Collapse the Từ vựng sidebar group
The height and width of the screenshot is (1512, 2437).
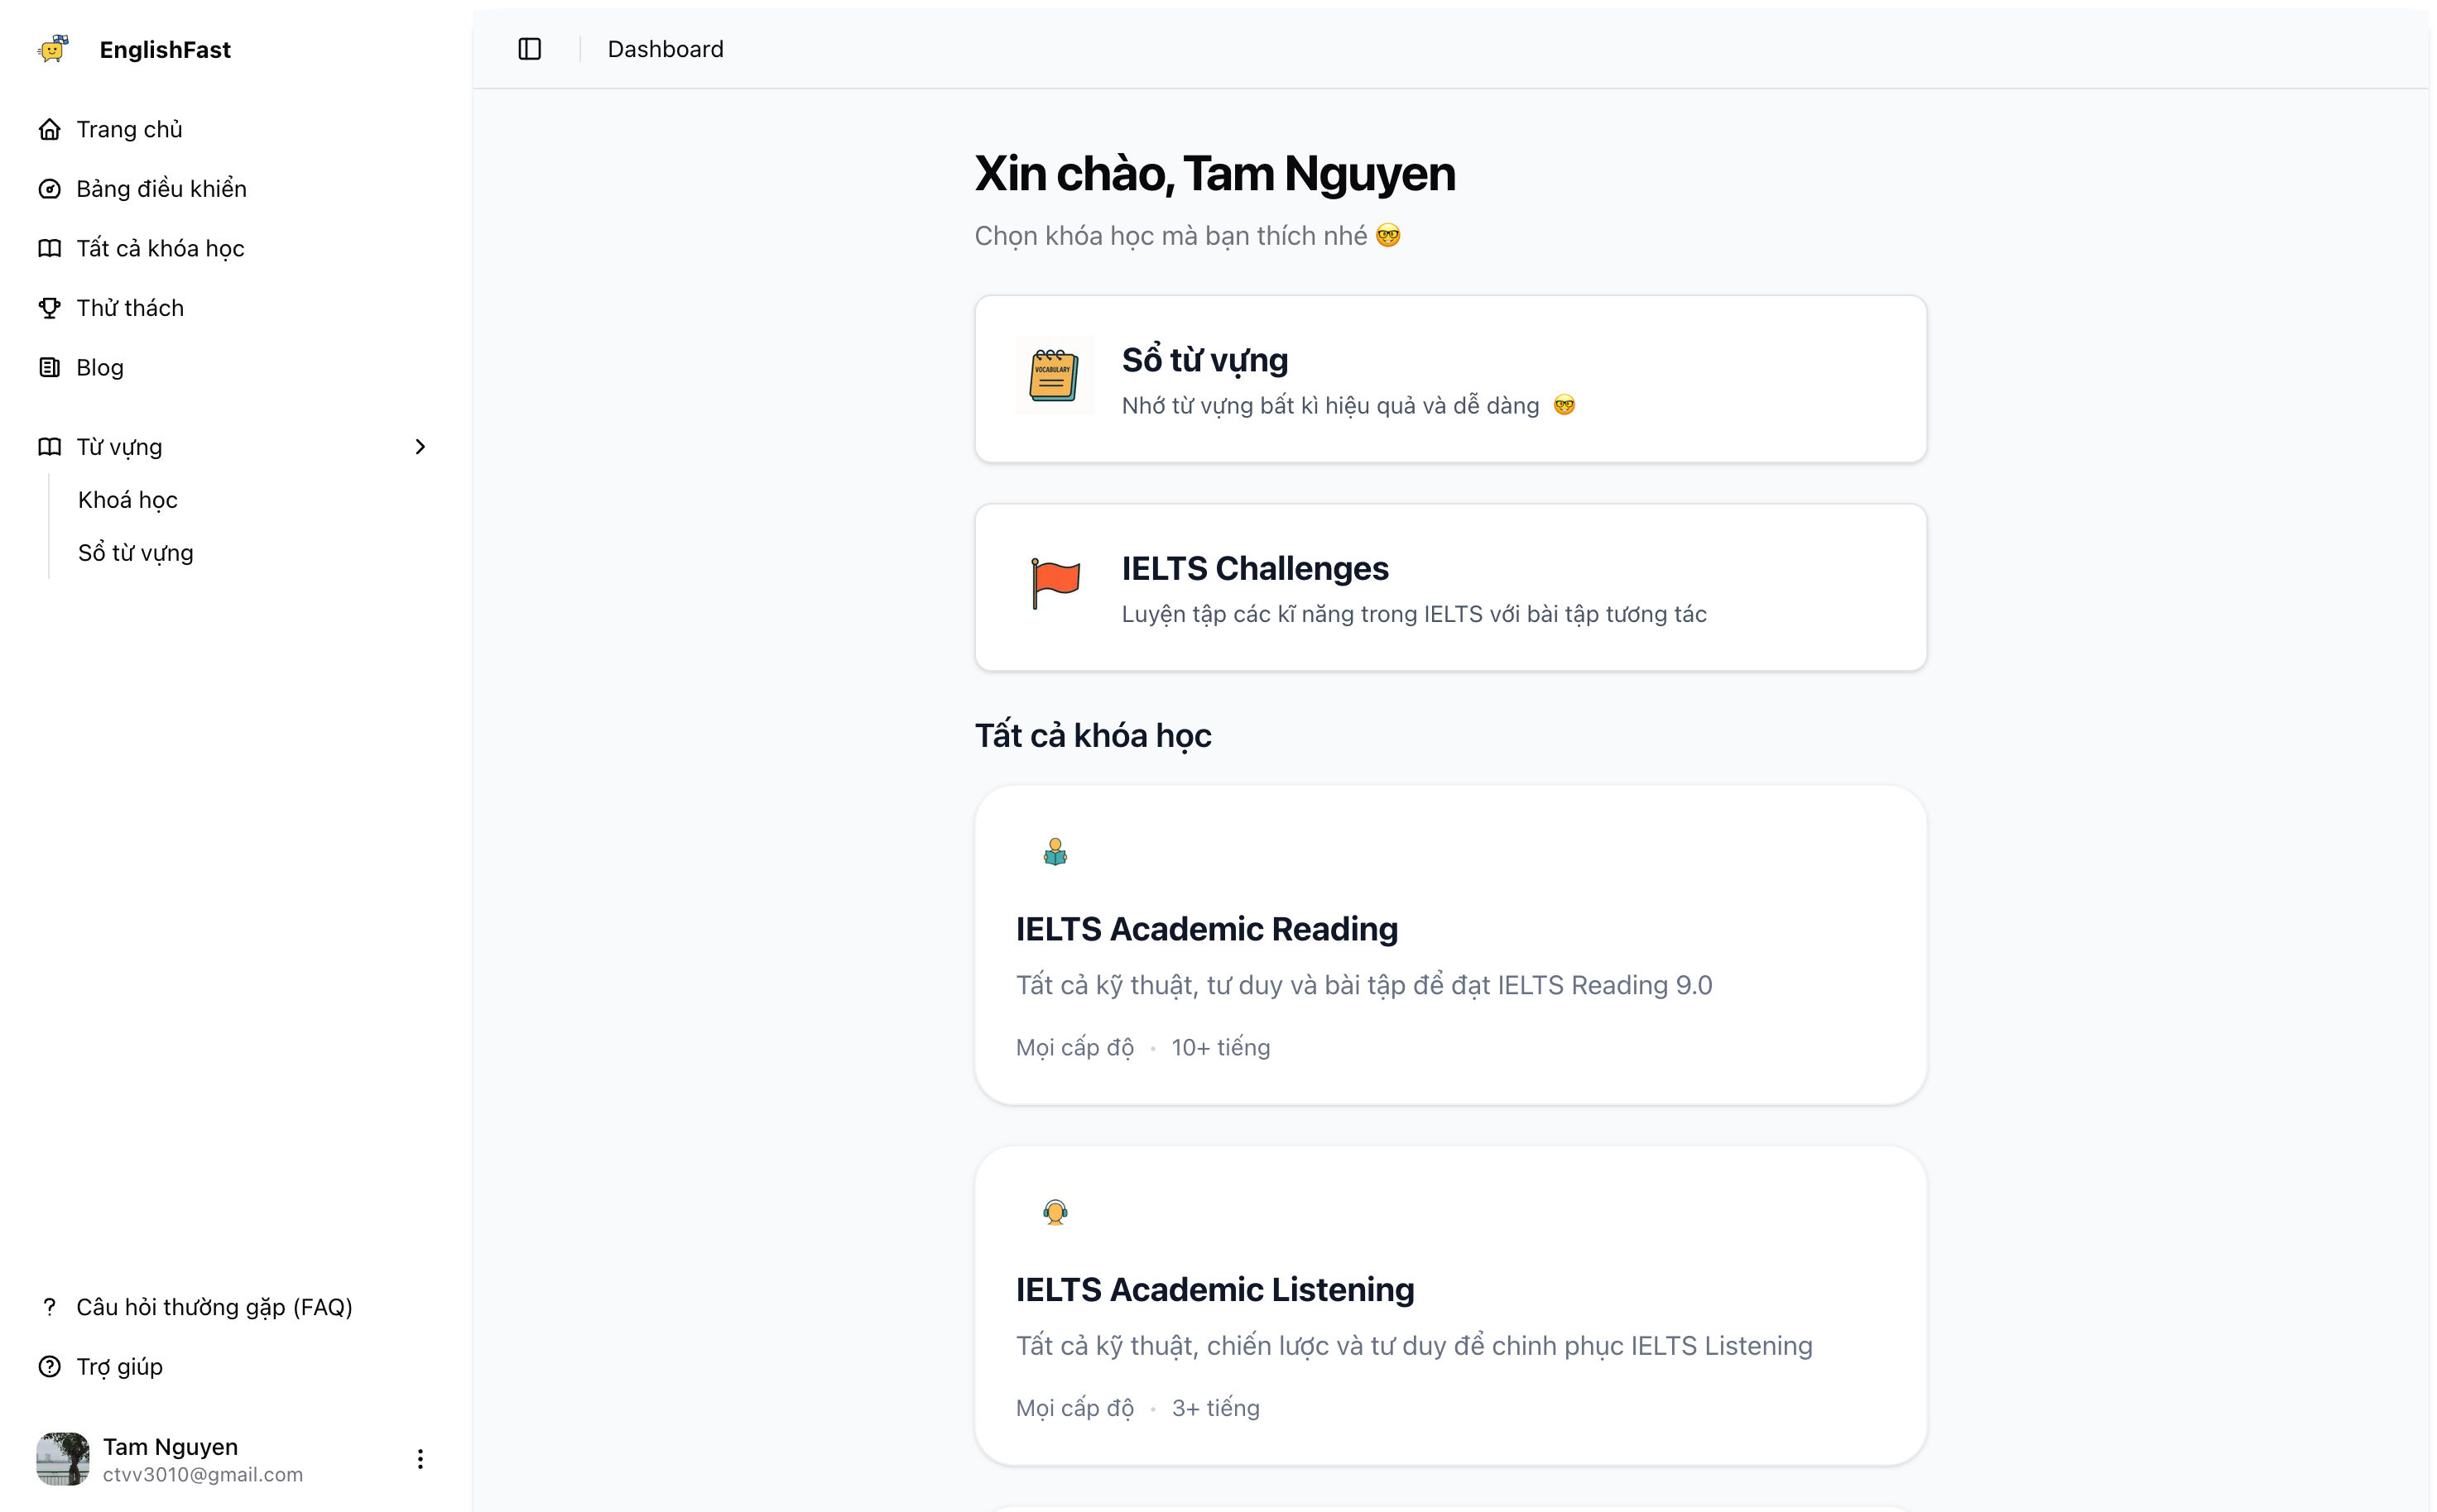120,447
